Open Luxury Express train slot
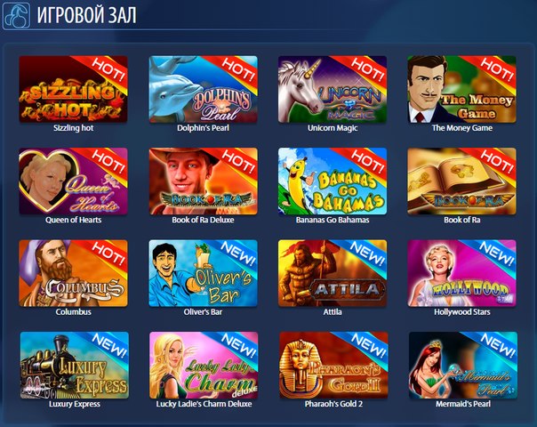This screenshot has width=537, height=427. 75,365
